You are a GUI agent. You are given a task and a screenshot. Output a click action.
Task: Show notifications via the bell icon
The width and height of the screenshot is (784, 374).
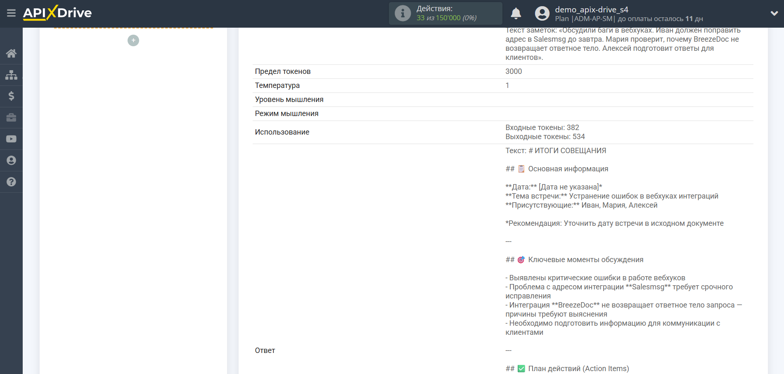pos(516,14)
